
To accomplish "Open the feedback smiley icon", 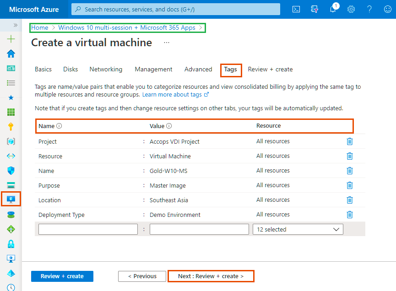I will coord(387,9).
